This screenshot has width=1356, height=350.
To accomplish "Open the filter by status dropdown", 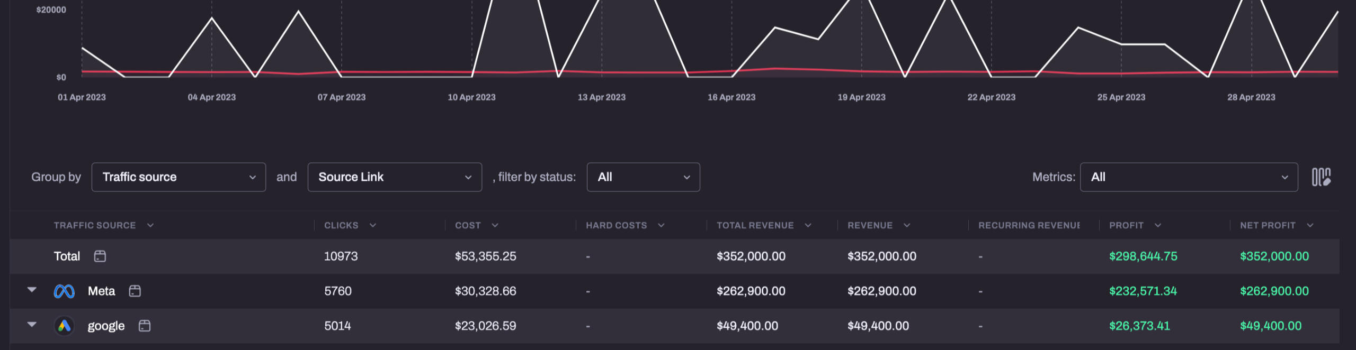I will pos(643,177).
